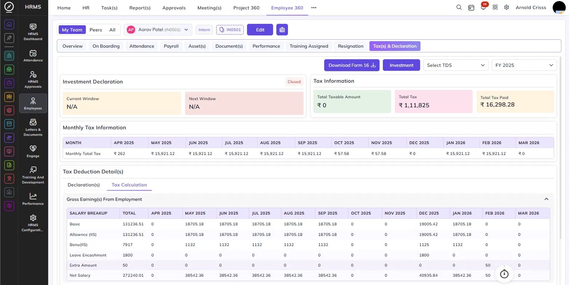Switch team filter to Peers

point(96,30)
